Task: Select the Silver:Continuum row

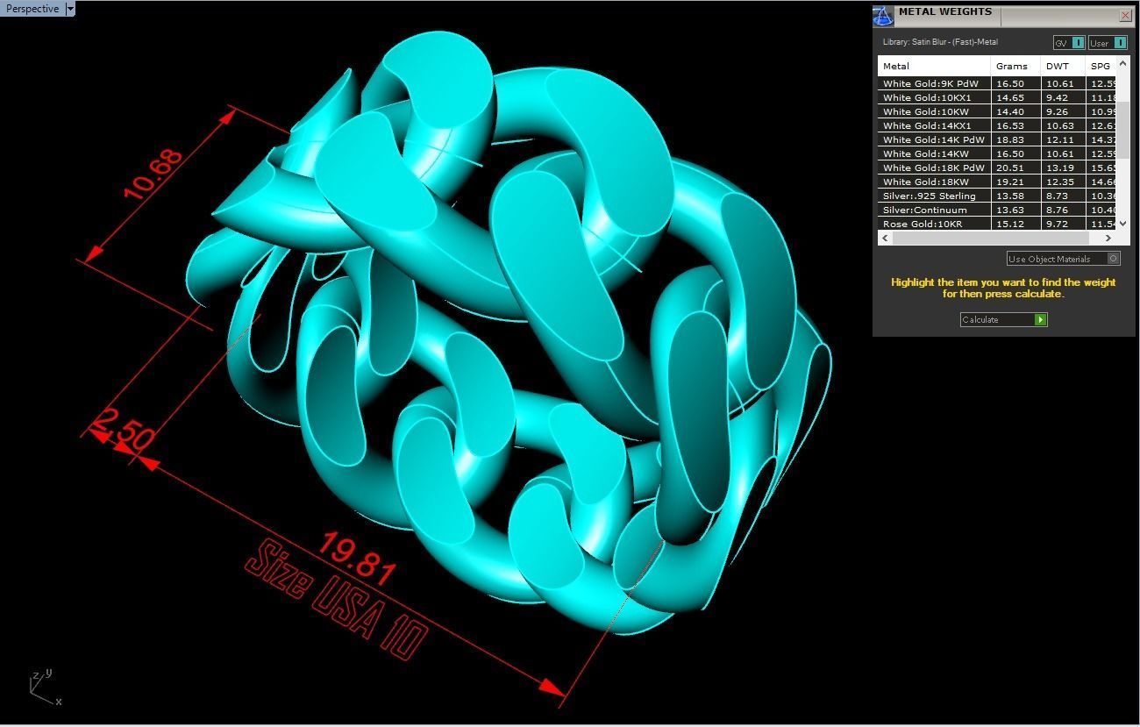Action: pos(997,210)
